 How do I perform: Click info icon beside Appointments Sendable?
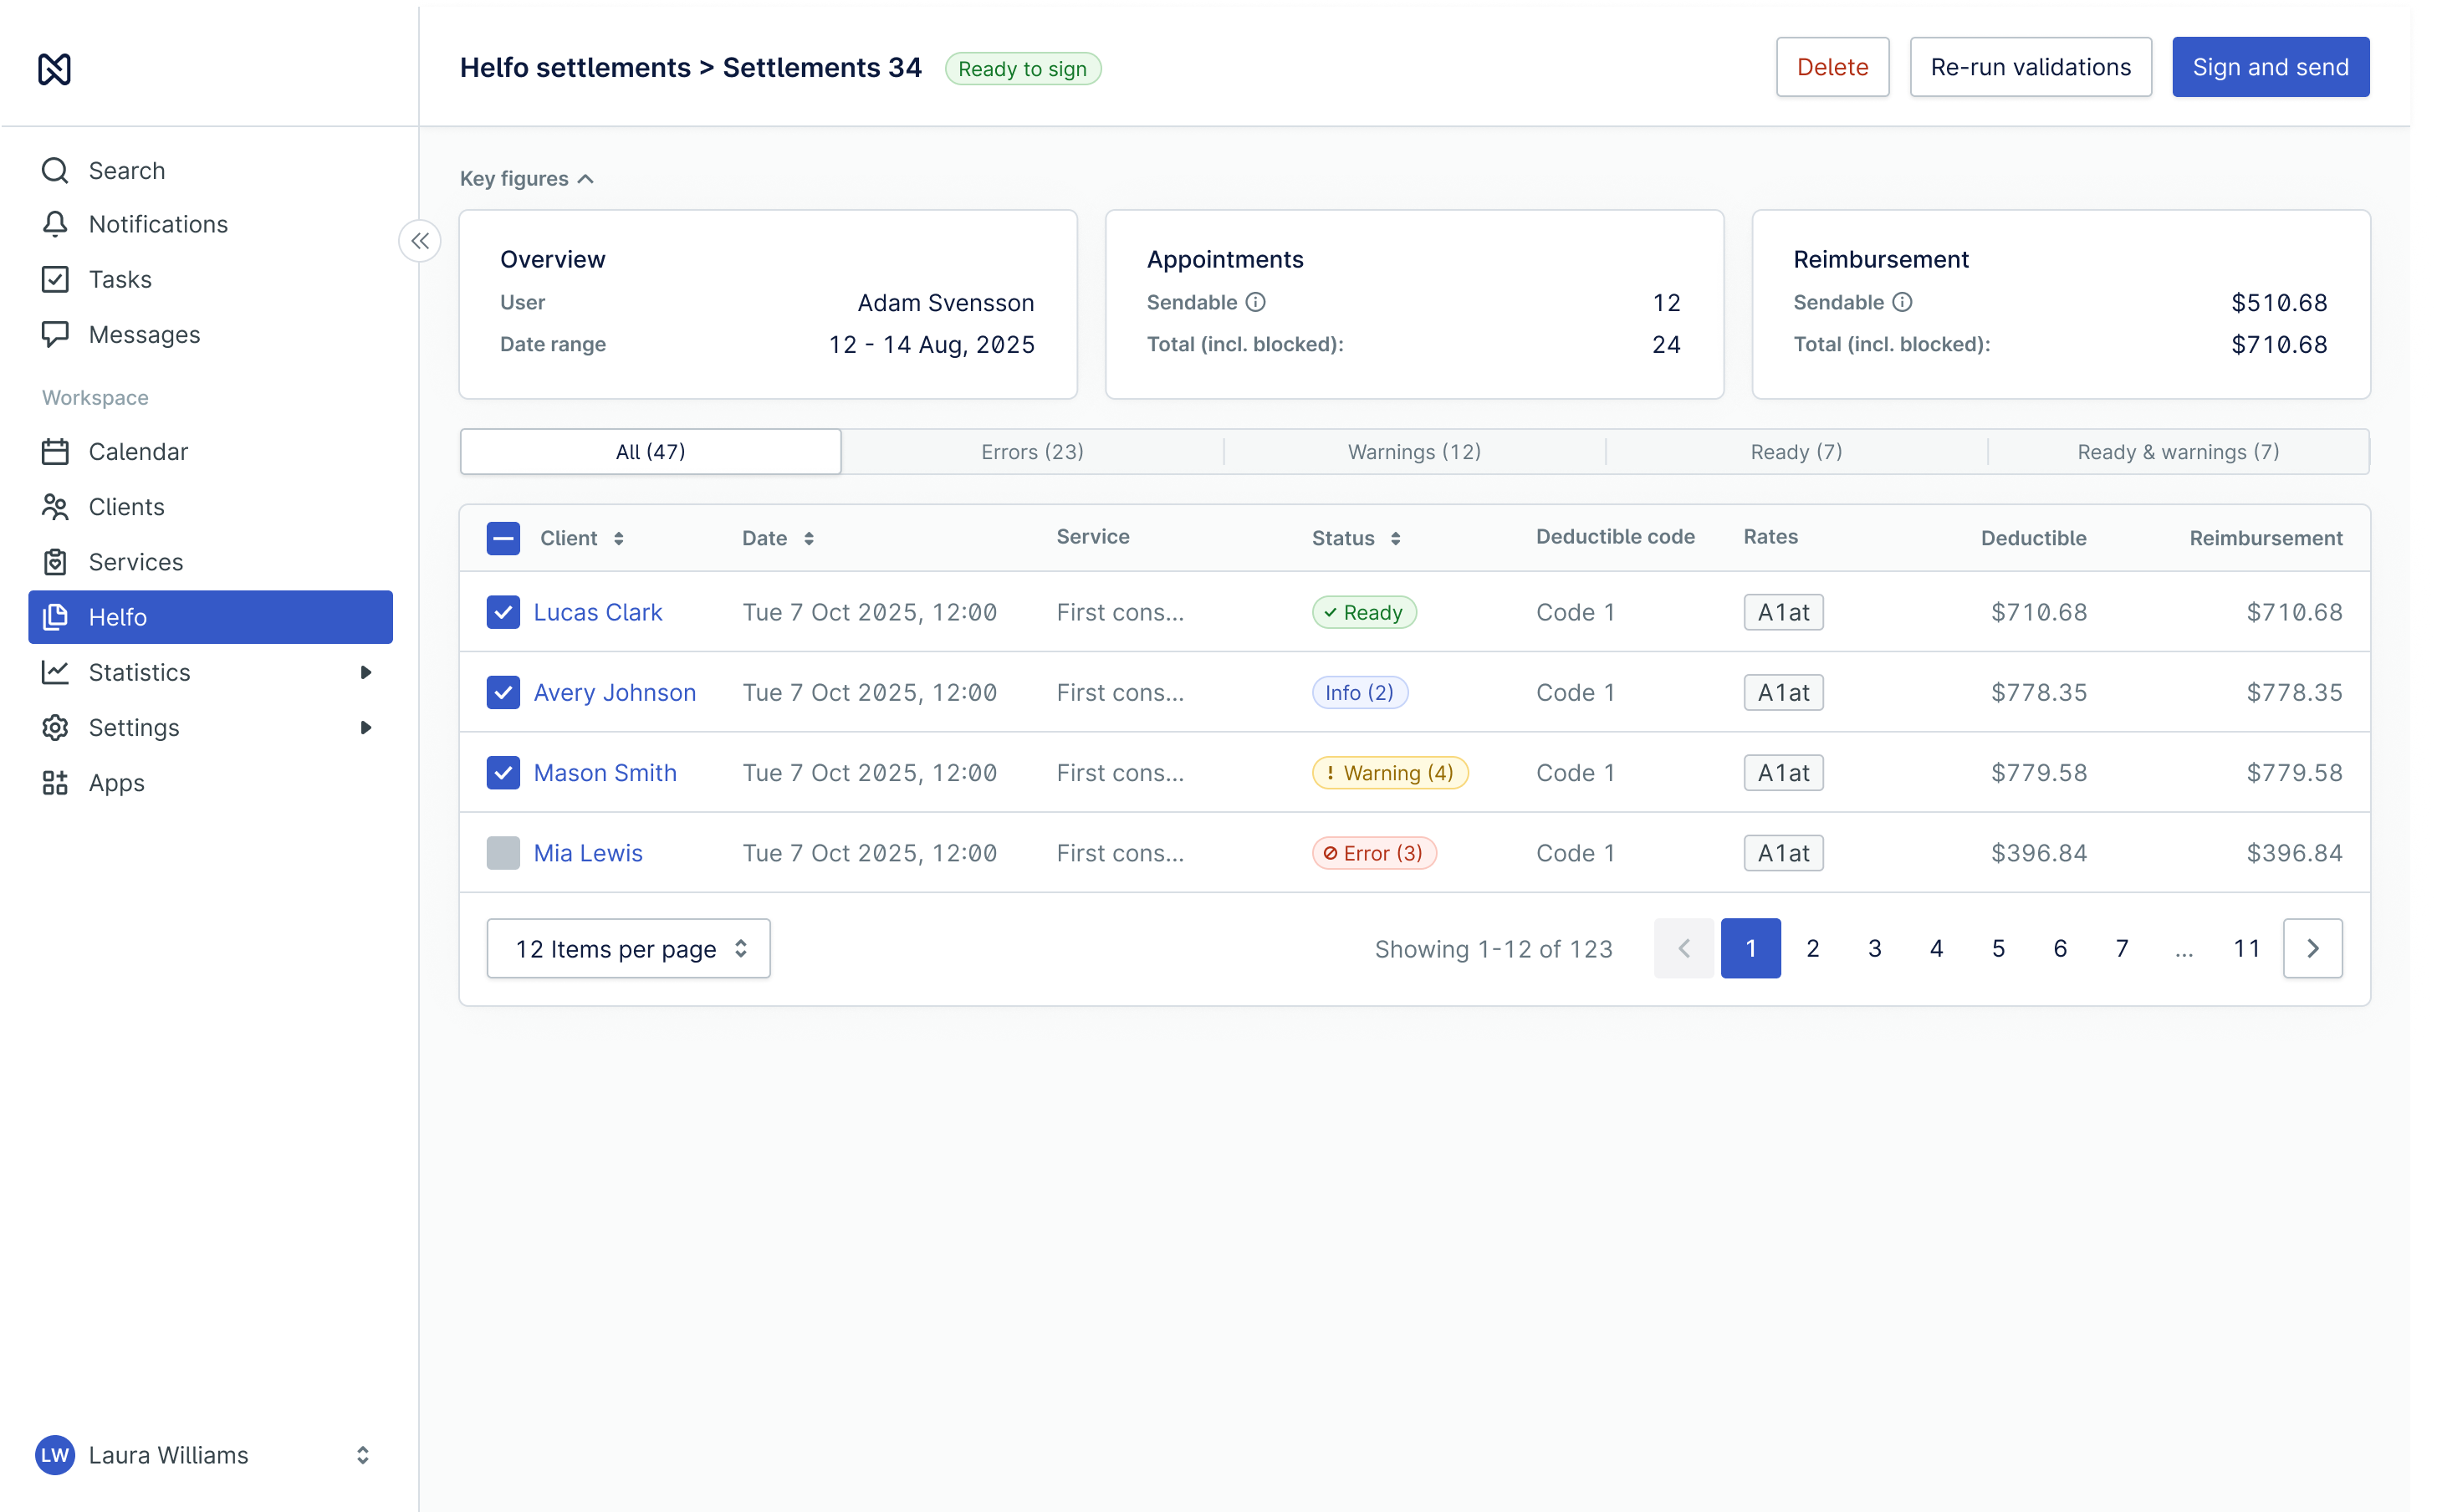1255,302
